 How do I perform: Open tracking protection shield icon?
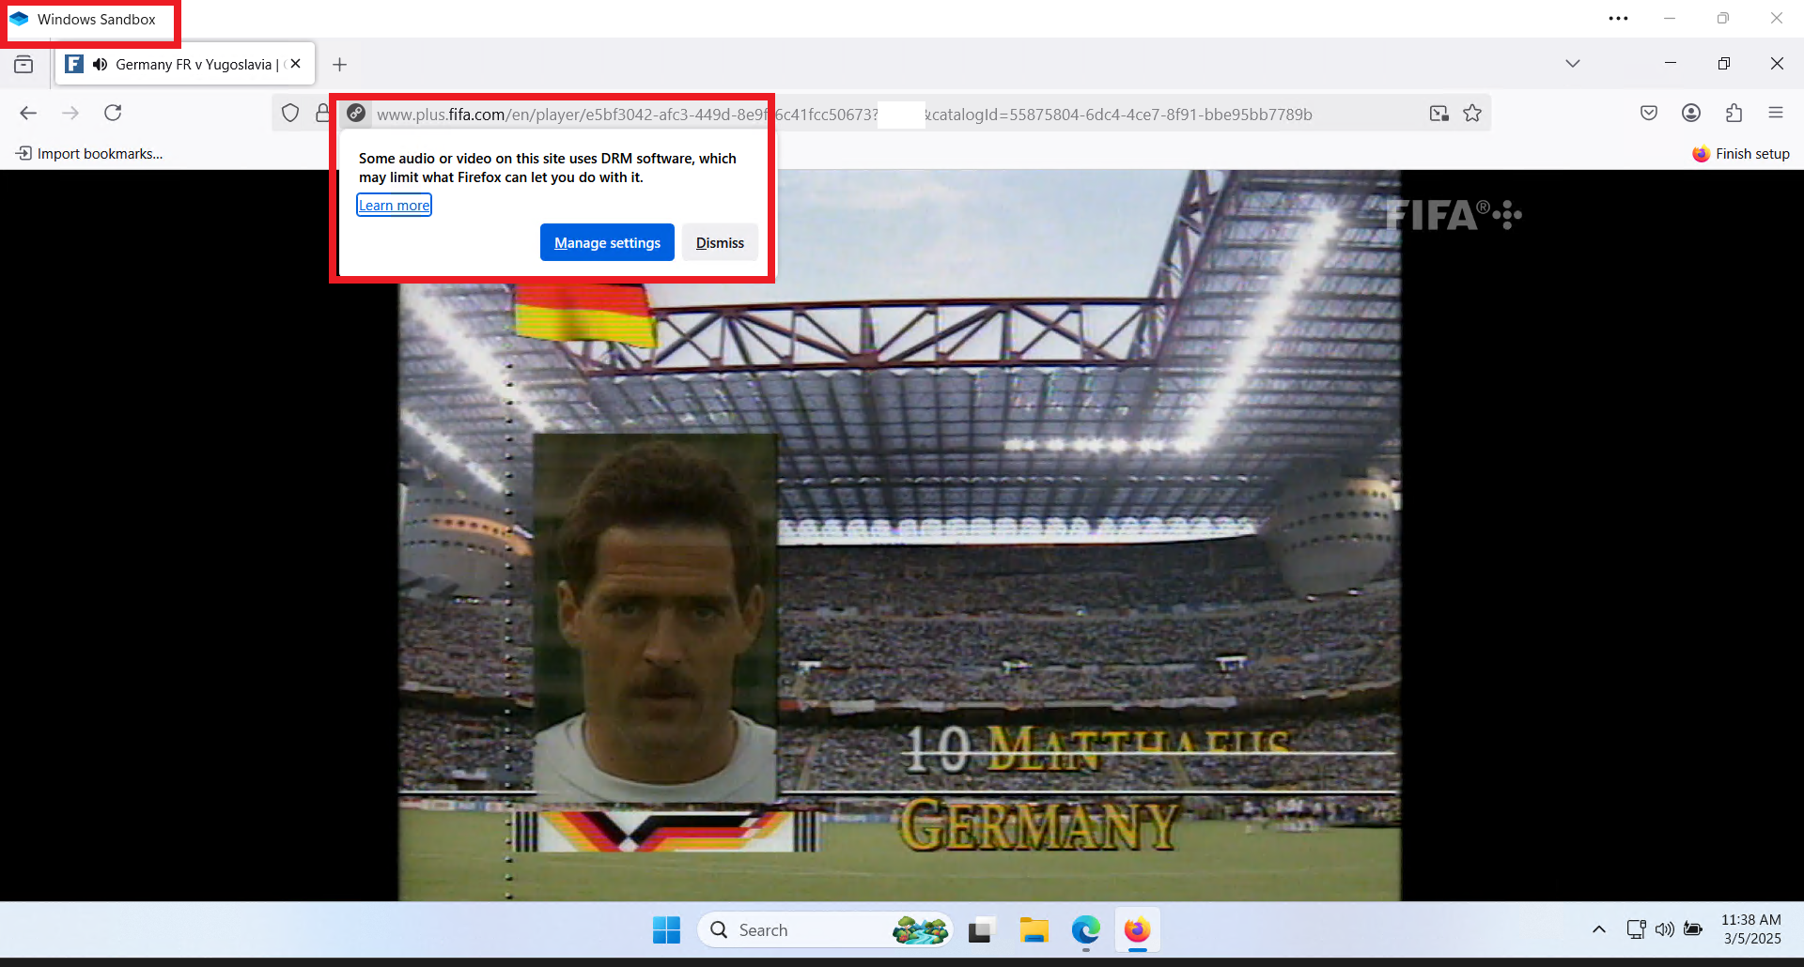(x=290, y=113)
